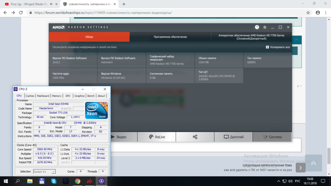
Task: Click the Intel Xeon inside logo in CPU-Z
Action: 96,111
